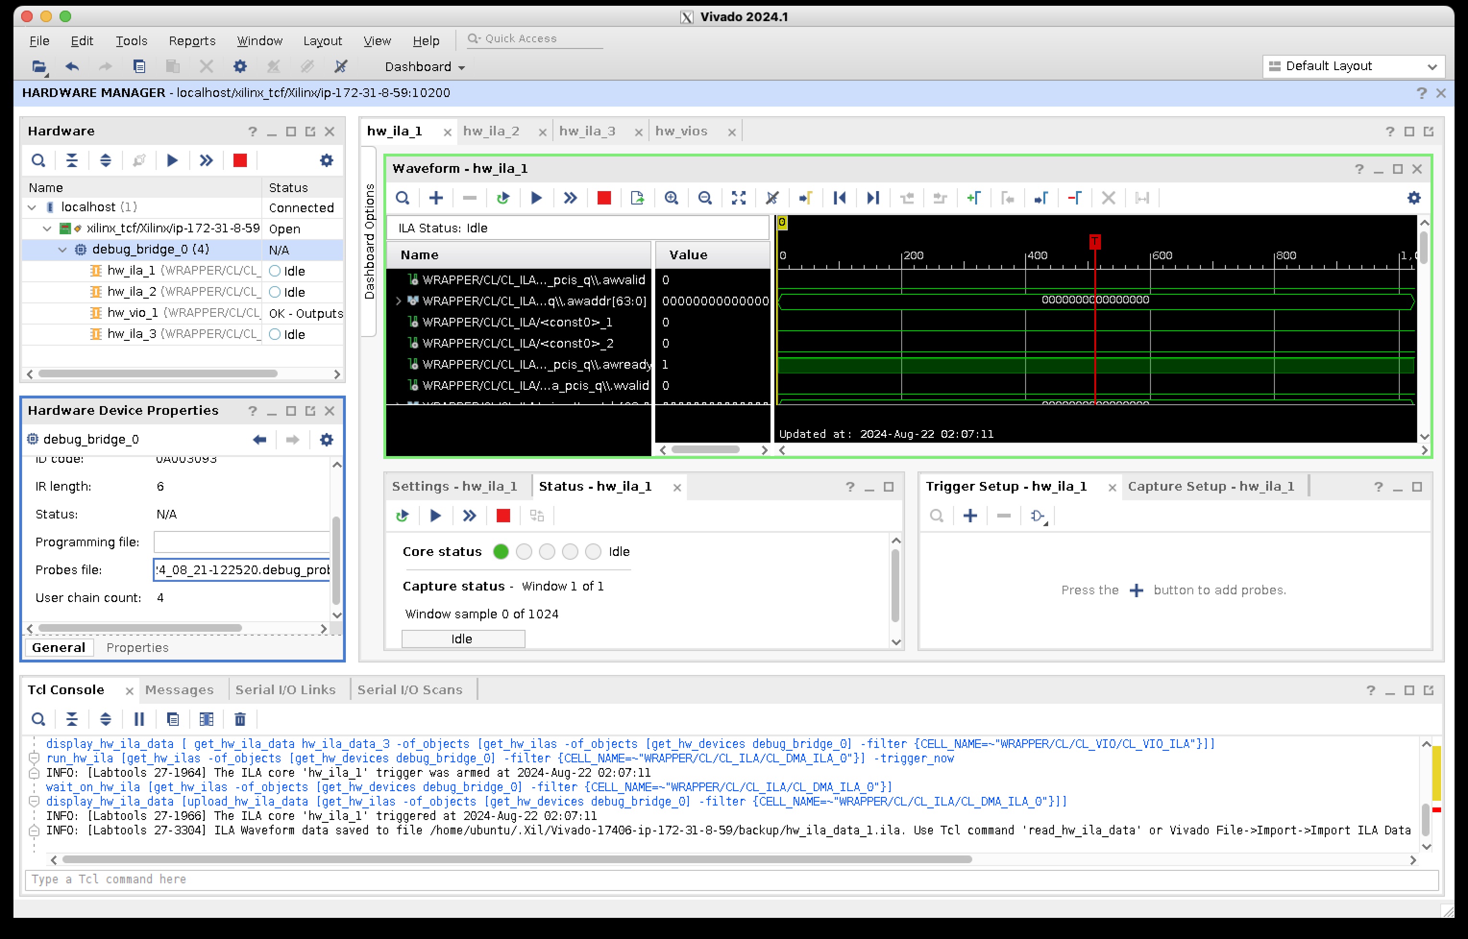Zoom out on the waveform
The image size is (1468, 939).
point(705,198)
